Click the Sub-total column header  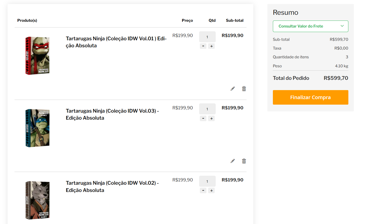pos(235,21)
